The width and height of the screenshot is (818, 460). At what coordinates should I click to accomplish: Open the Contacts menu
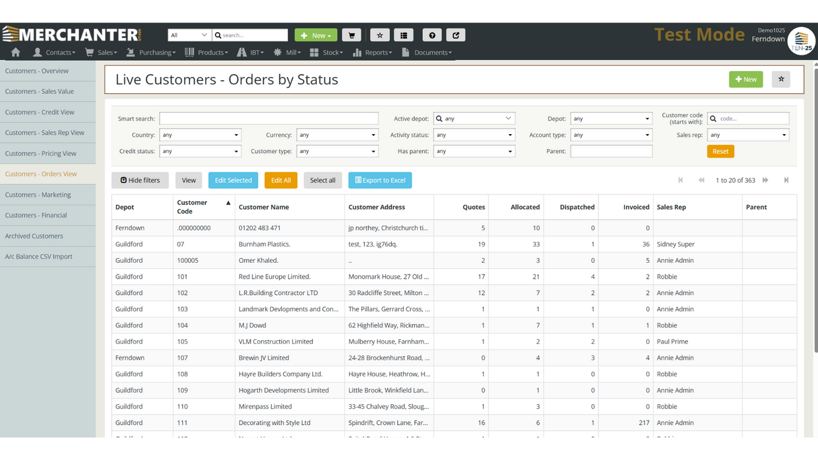point(54,52)
